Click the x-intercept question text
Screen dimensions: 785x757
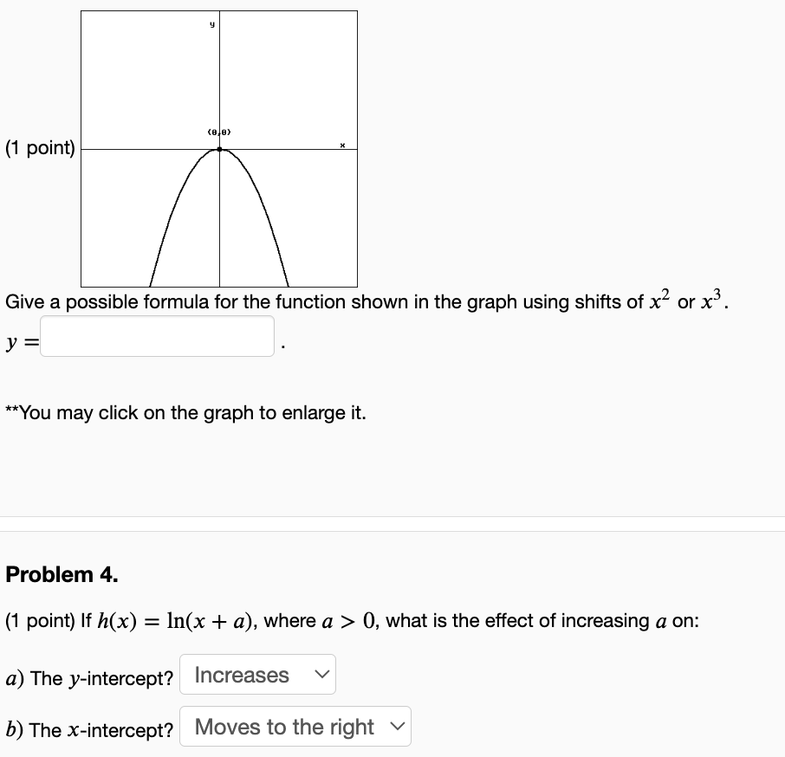(x=87, y=730)
